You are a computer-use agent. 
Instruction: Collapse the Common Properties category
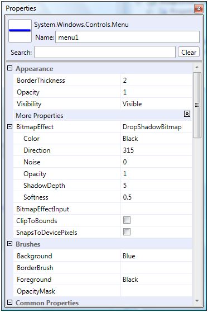tap(9, 302)
